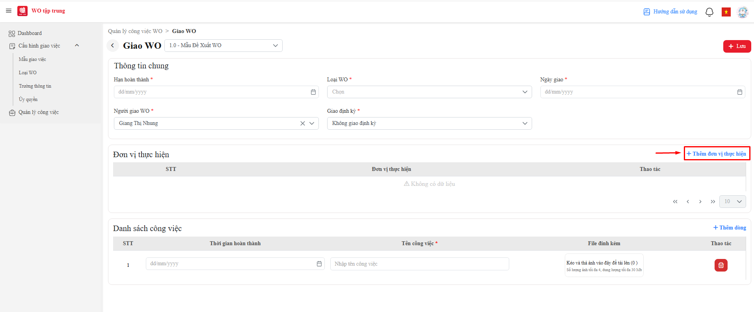Click the Thời gian hoàn thành column header
Image resolution: width=754 pixels, height=312 pixels.
coord(235,244)
